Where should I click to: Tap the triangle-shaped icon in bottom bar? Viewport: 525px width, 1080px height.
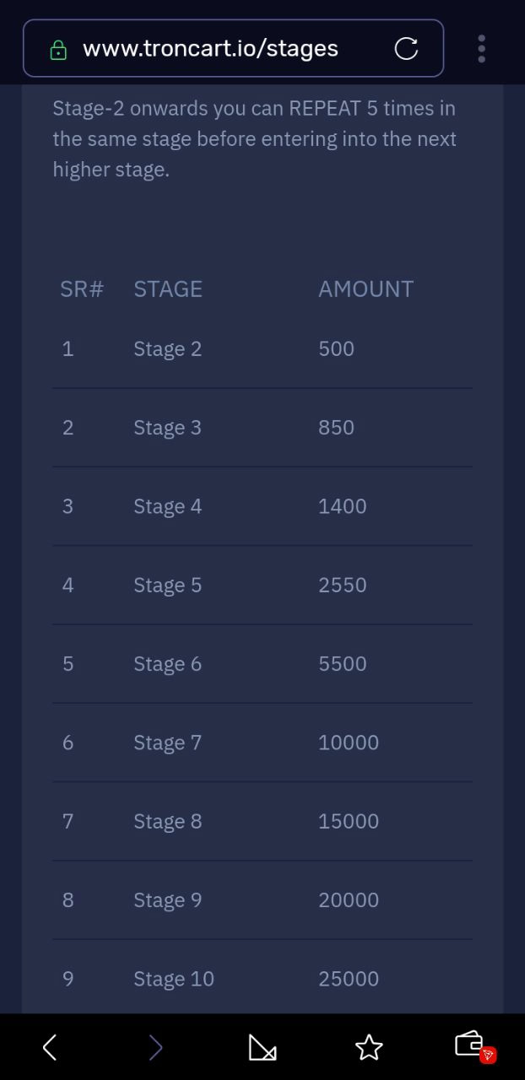(262, 1048)
